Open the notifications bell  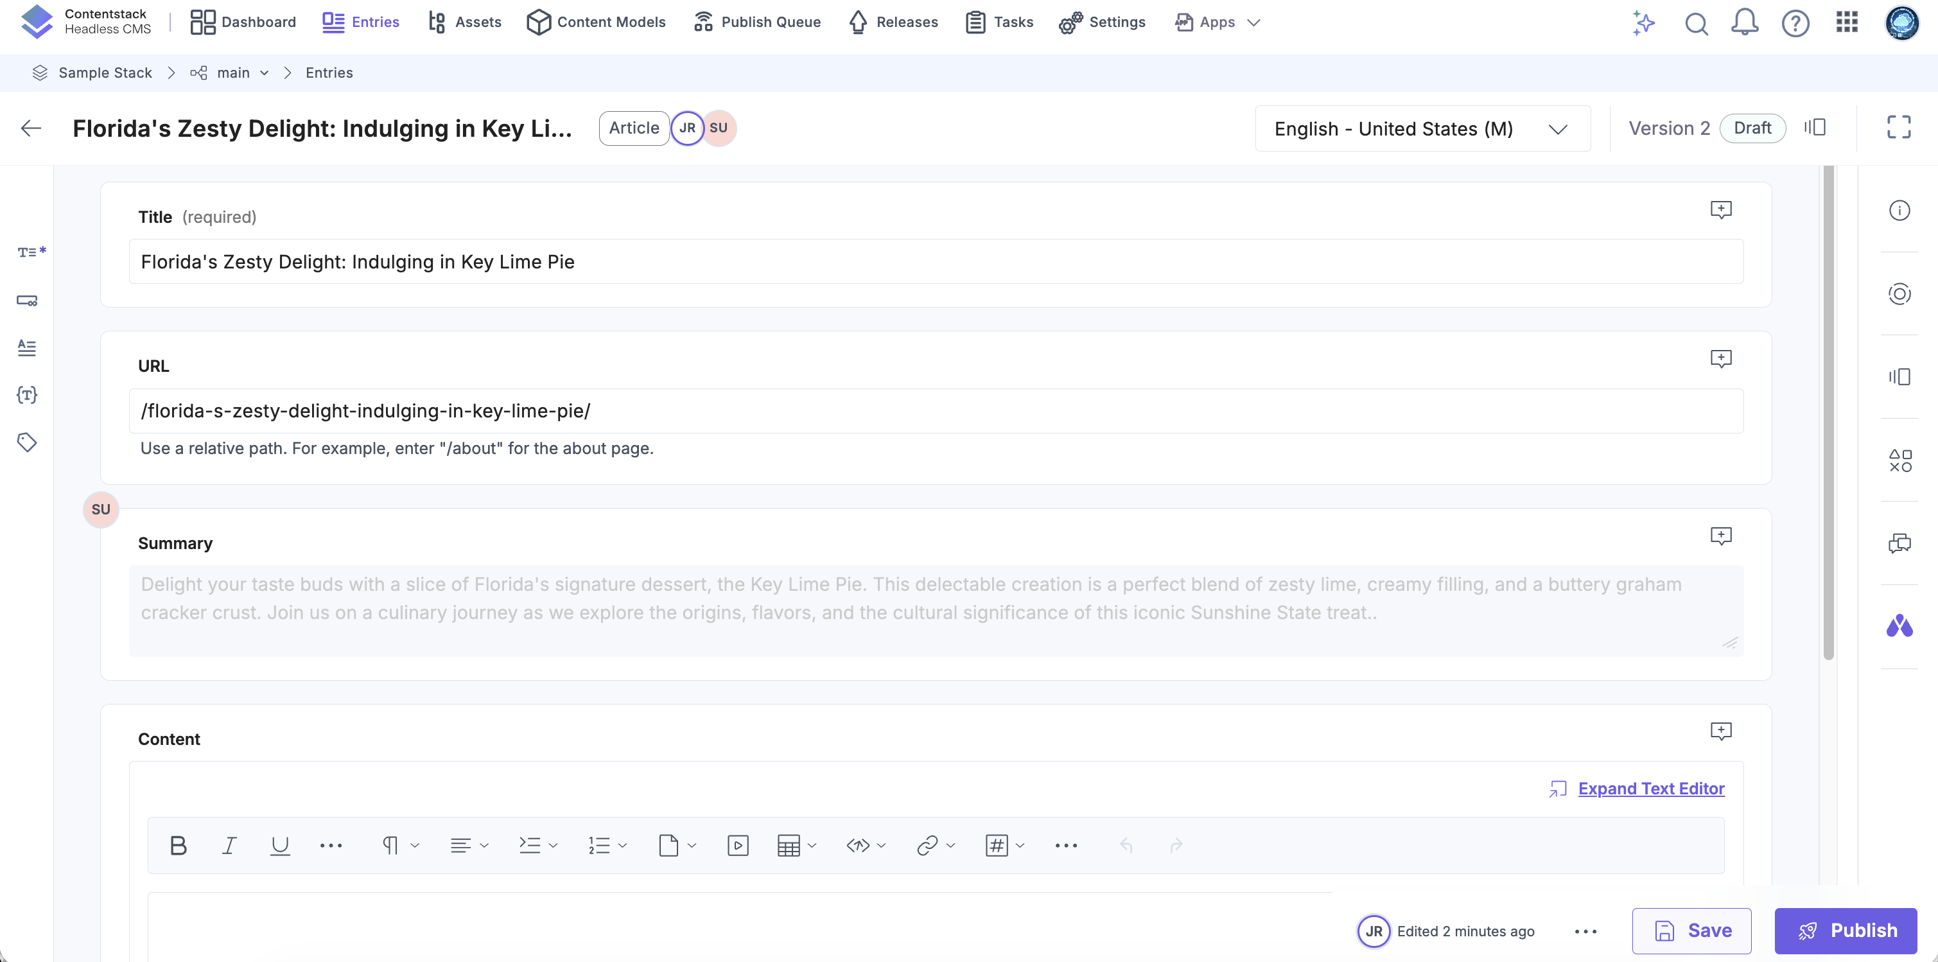point(1744,22)
